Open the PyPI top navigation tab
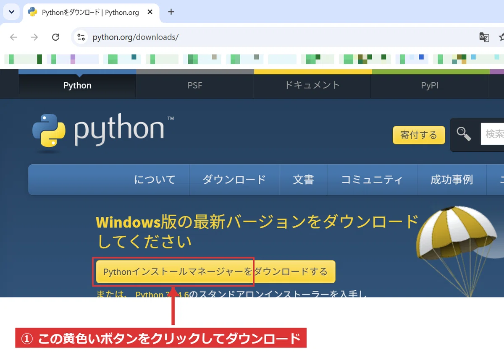Viewport: 504px width, 352px height. [430, 86]
